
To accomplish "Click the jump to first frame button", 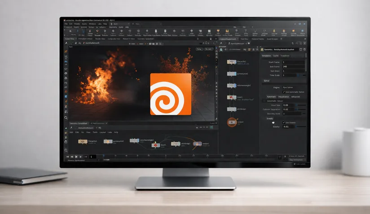I will (x=67, y=157).
